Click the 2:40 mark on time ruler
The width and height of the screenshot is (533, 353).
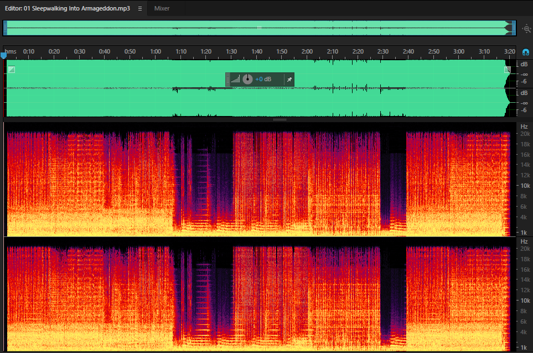(408, 51)
